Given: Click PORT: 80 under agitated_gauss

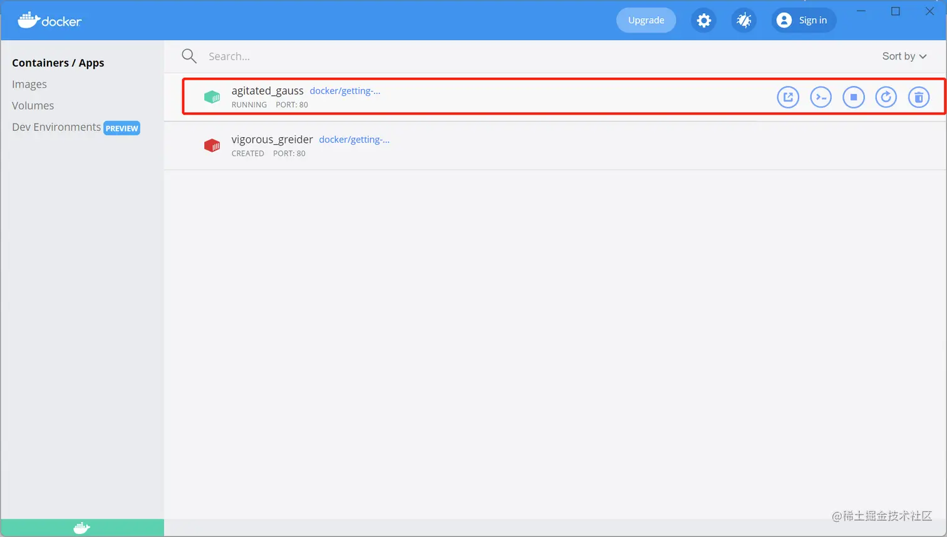Looking at the screenshot, I should [x=292, y=105].
